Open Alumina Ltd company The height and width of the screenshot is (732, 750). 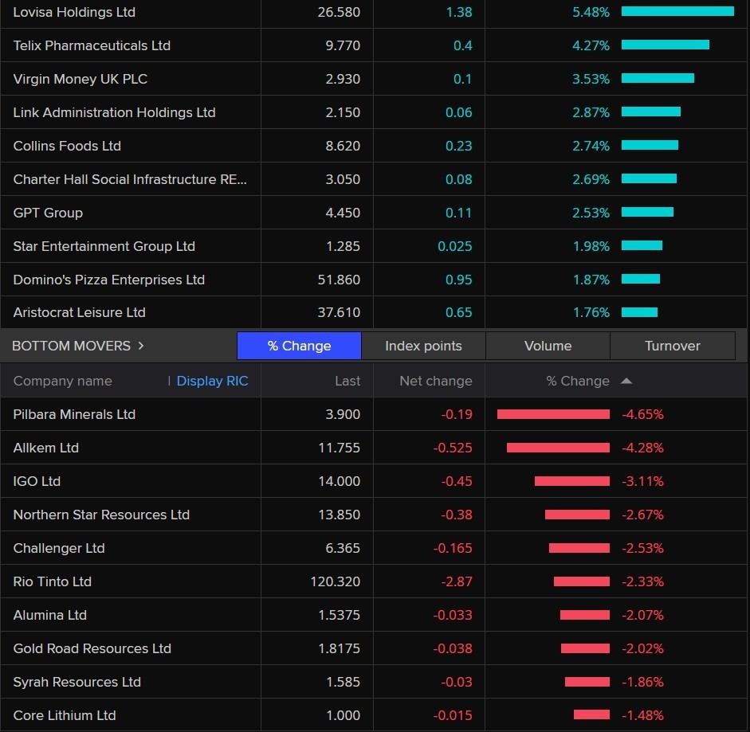tap(50, 615)
